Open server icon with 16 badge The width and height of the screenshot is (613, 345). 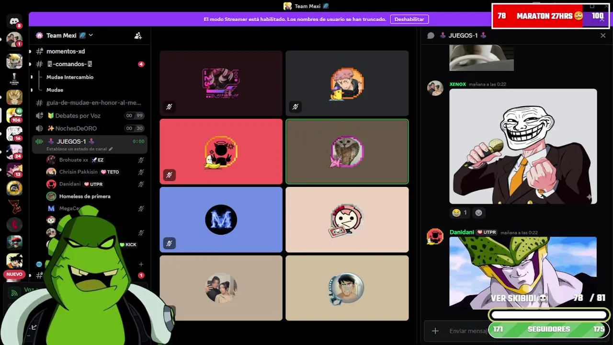tap(14, 133)
